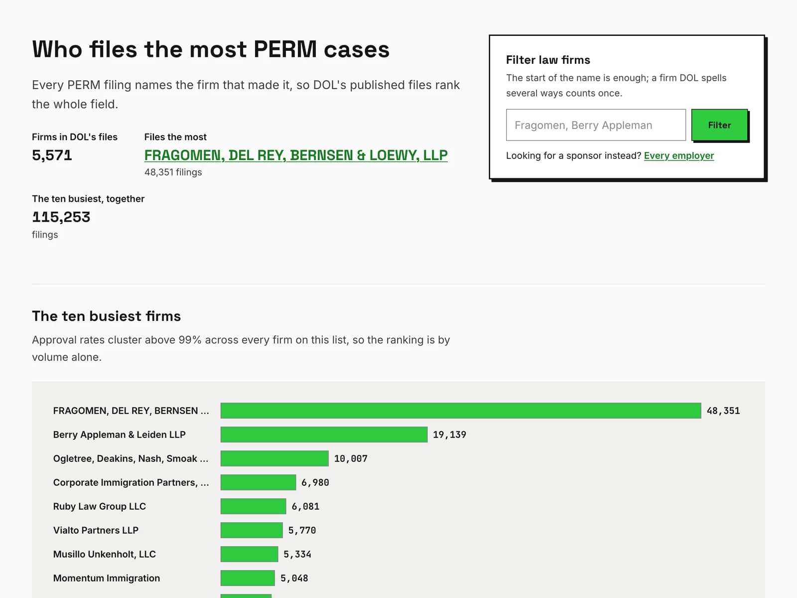Click the 'Ogletree, Deakins, Nash, Smoak ...' label
Screen dimensions: 797x598
tap(131, 458)
